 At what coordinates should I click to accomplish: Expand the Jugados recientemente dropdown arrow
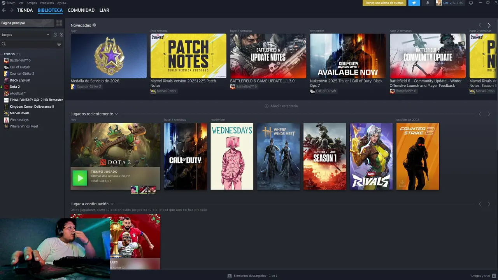pyautogui.click(x=116, y=114)
